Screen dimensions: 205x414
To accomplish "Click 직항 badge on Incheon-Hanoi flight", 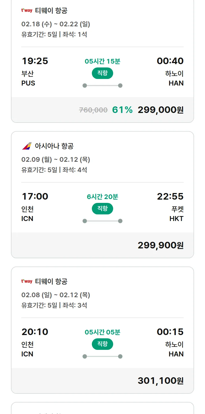I will [102, 344].
